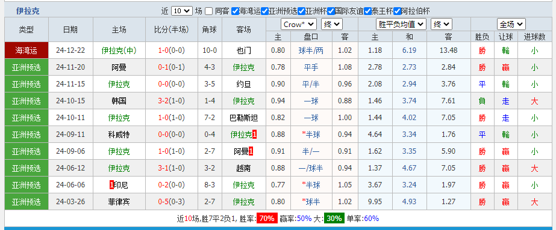Click the 角球 column header

point(210,29)
